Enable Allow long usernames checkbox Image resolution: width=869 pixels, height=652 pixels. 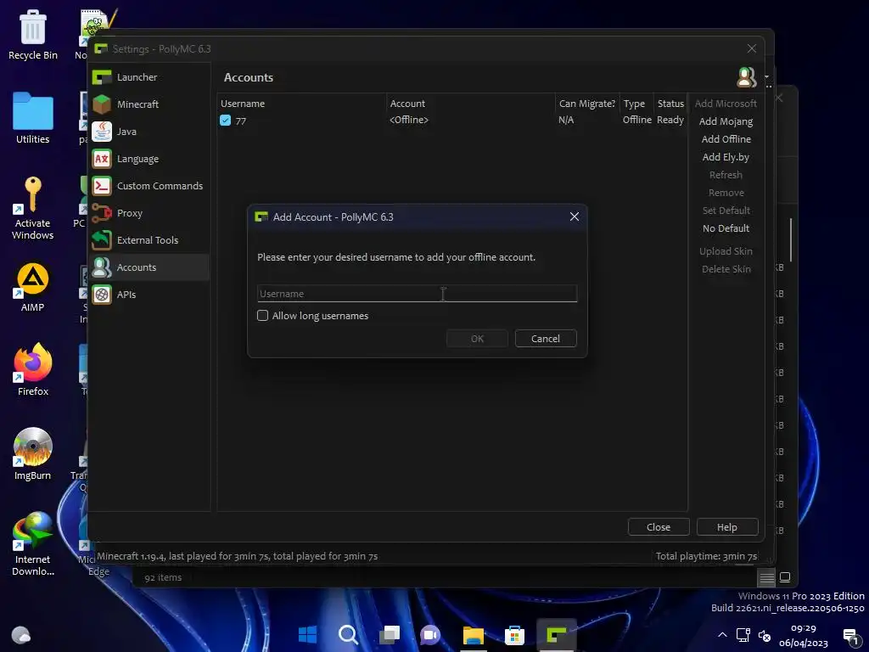tap(263, 316)
